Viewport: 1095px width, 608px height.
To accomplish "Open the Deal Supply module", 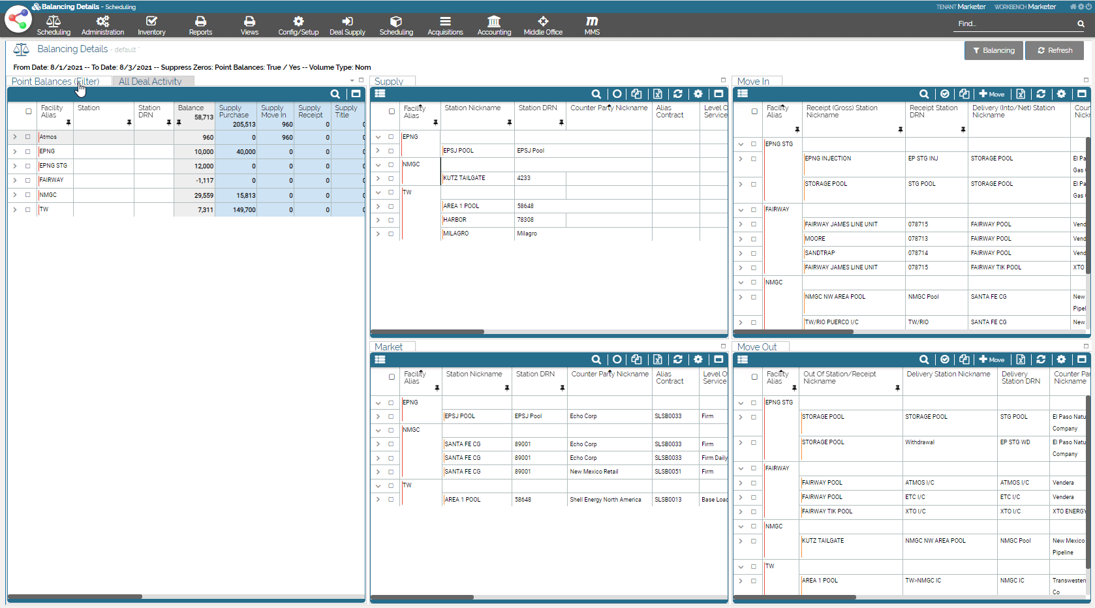I will (347, 25).
